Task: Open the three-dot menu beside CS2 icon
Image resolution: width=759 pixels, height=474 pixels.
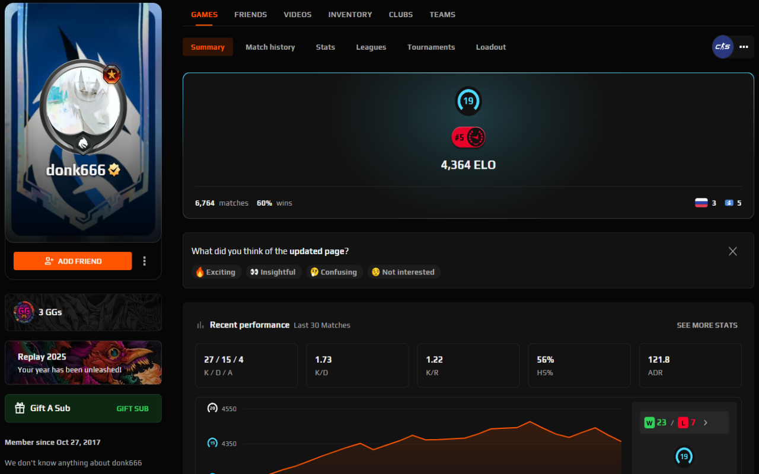Action: pyautogui.click(x=744, y=47)
